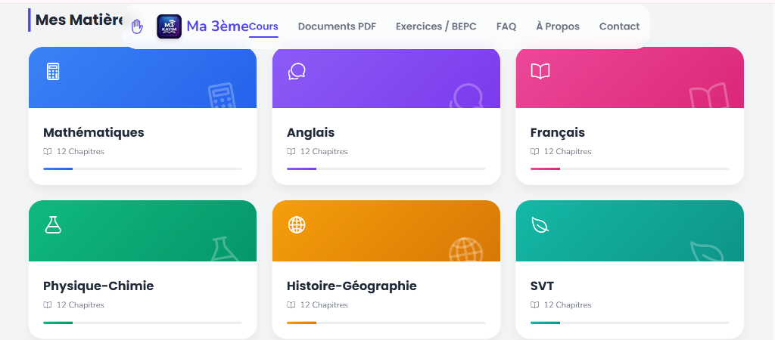Click the open book icon on Français card
775x340 pixels.
tap(540, 72)
